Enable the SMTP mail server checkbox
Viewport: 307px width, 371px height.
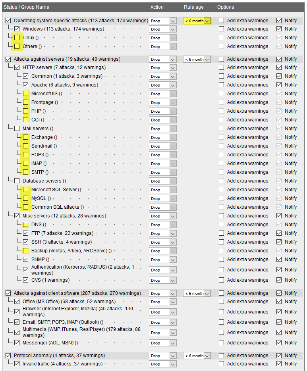click(25, 172)
